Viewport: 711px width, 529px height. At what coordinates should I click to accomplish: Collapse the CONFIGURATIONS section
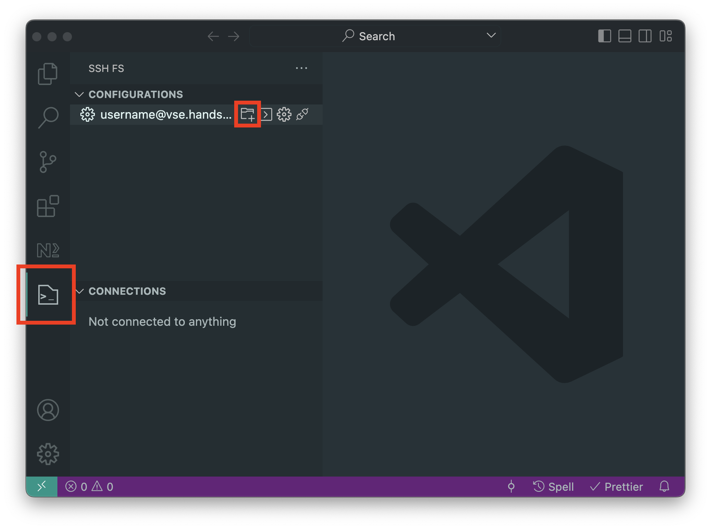pyautogui.click(x=79, y=95)
